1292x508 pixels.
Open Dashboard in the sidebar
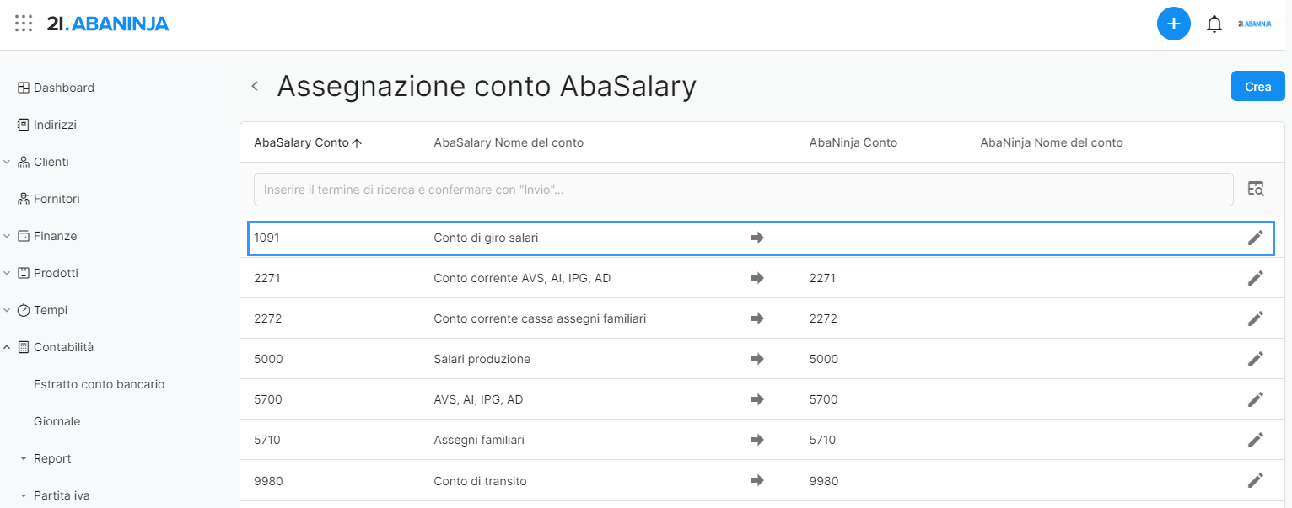64,88
